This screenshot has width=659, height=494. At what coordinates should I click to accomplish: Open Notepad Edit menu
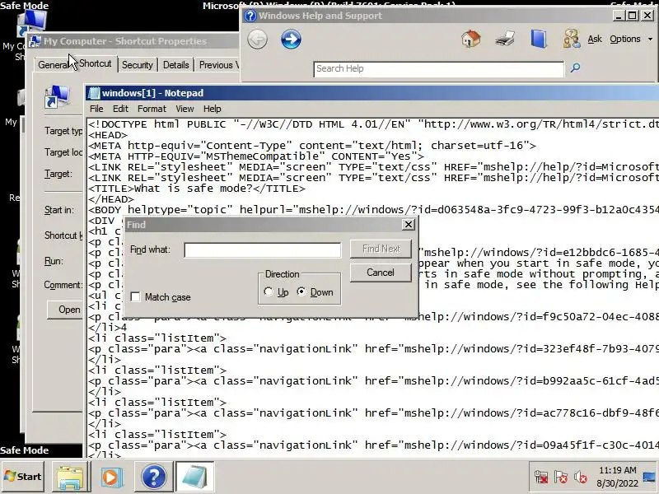click(x=120, y=109)
